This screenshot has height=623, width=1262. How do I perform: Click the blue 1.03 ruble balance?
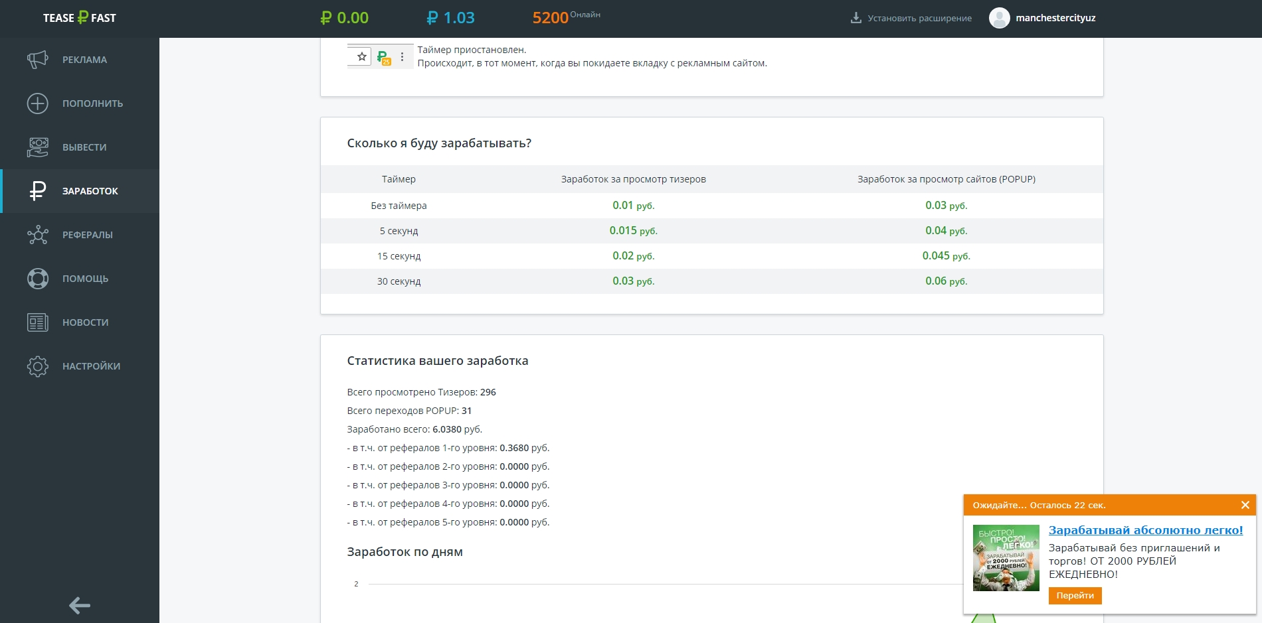click(x=450, y=18)
